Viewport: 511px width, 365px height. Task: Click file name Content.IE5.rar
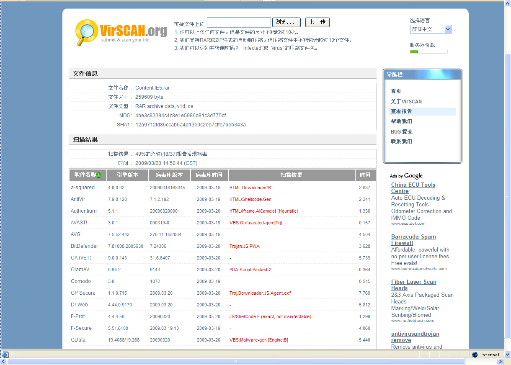click(x=152, y=88)
